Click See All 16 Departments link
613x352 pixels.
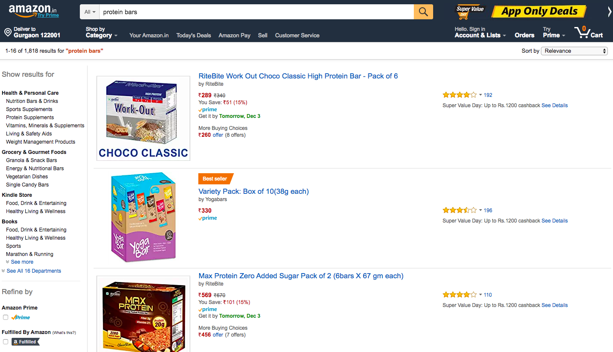34,271
